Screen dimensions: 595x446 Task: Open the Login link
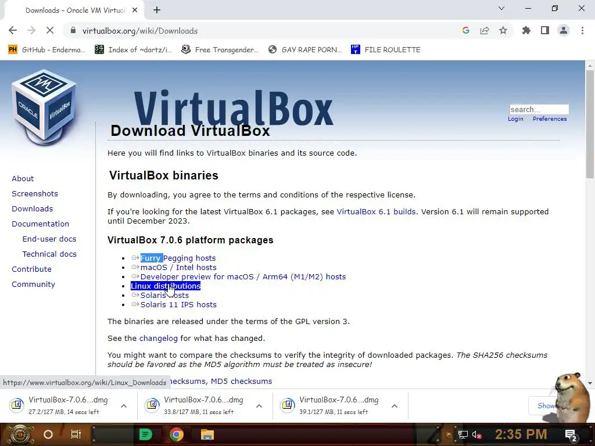pos(515,118)
